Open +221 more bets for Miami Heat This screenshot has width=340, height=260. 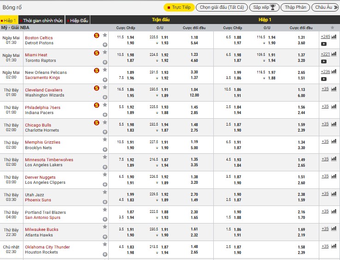tap(325, 54)
